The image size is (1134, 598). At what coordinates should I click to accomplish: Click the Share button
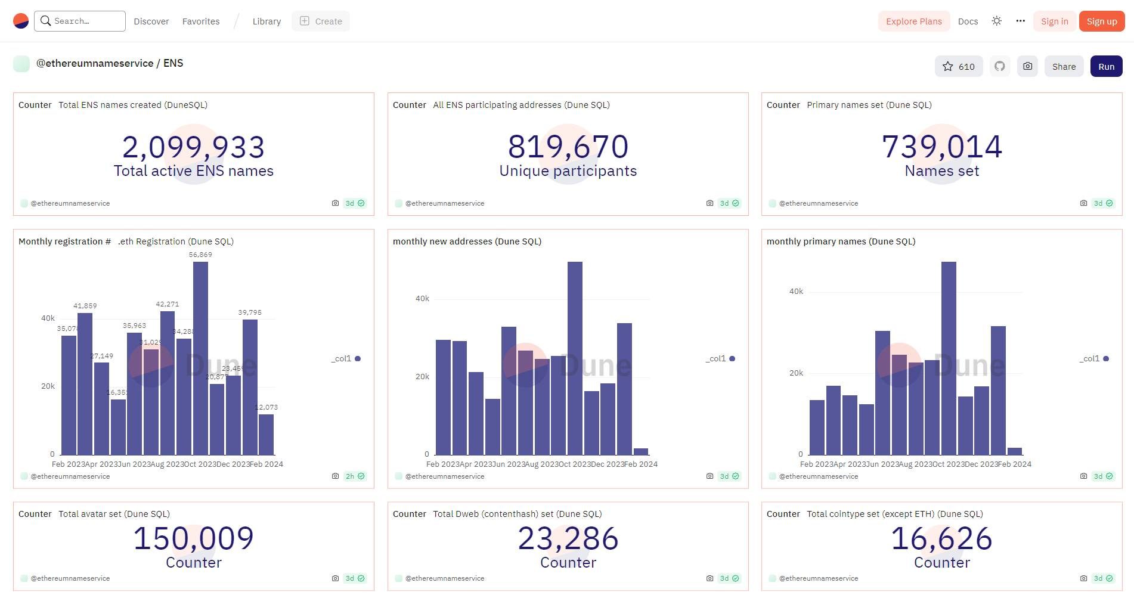pyautogui.click(x=1064, y=66)
